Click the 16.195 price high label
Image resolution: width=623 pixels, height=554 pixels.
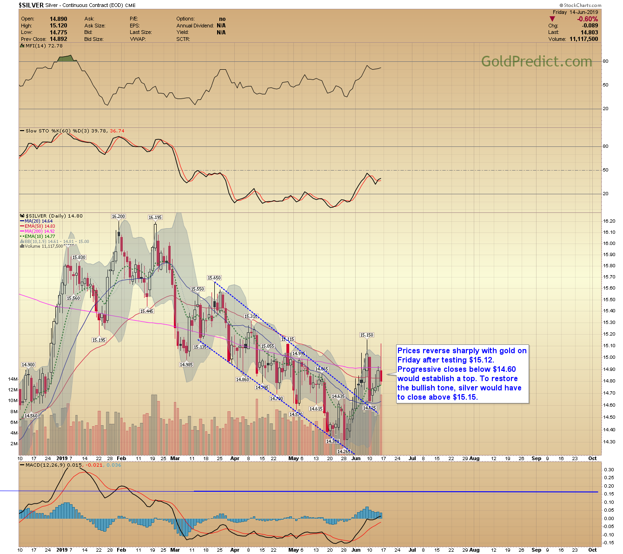click(155, 218)
